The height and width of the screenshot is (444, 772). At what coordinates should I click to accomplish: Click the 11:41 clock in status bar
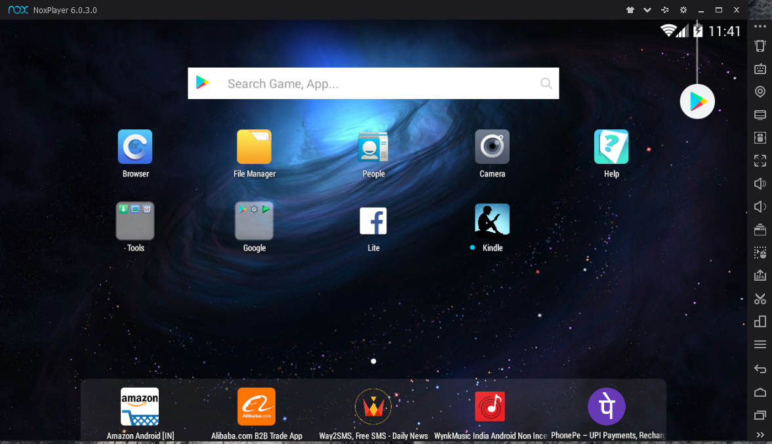coord(724,31)
